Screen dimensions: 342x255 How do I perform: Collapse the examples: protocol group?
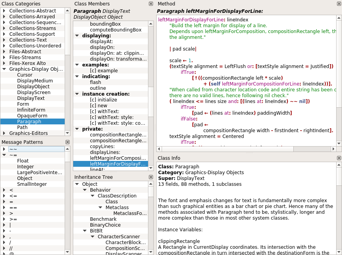coord(77,65)
